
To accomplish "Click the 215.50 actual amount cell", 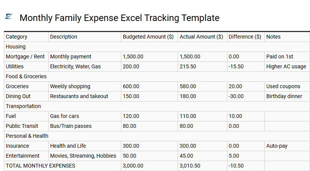I will pos(202,66).
